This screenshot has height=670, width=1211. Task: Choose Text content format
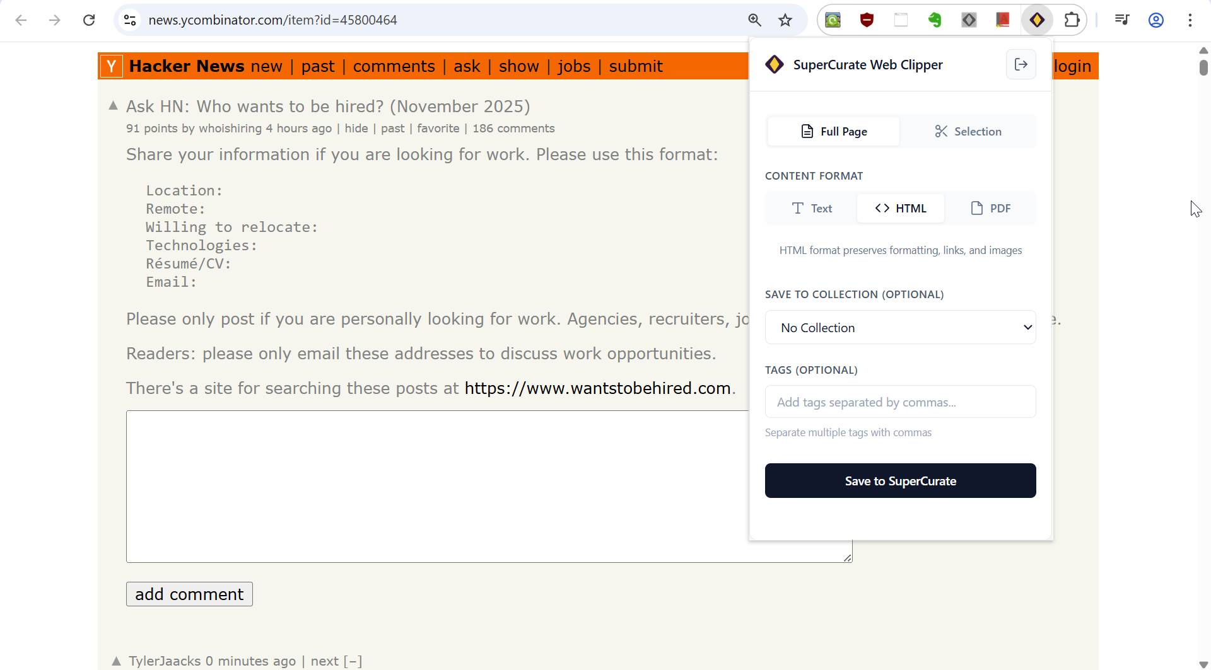tap(812, 208)
